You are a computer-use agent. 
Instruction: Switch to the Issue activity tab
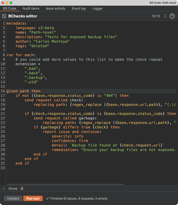pos(56,9)
